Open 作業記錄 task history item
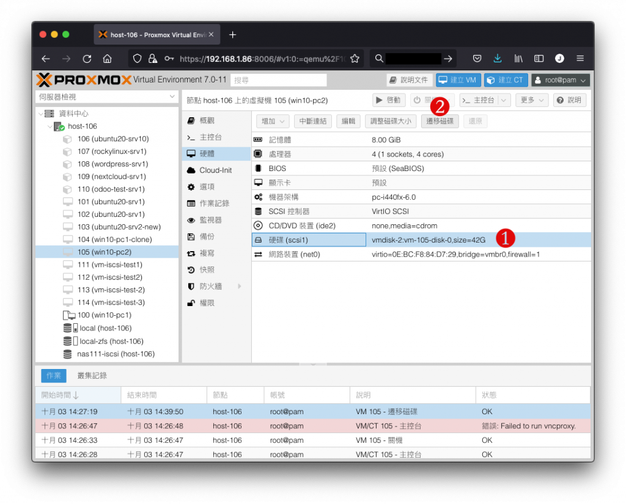This screenshot has height=504, width=626. coord(216,203)
